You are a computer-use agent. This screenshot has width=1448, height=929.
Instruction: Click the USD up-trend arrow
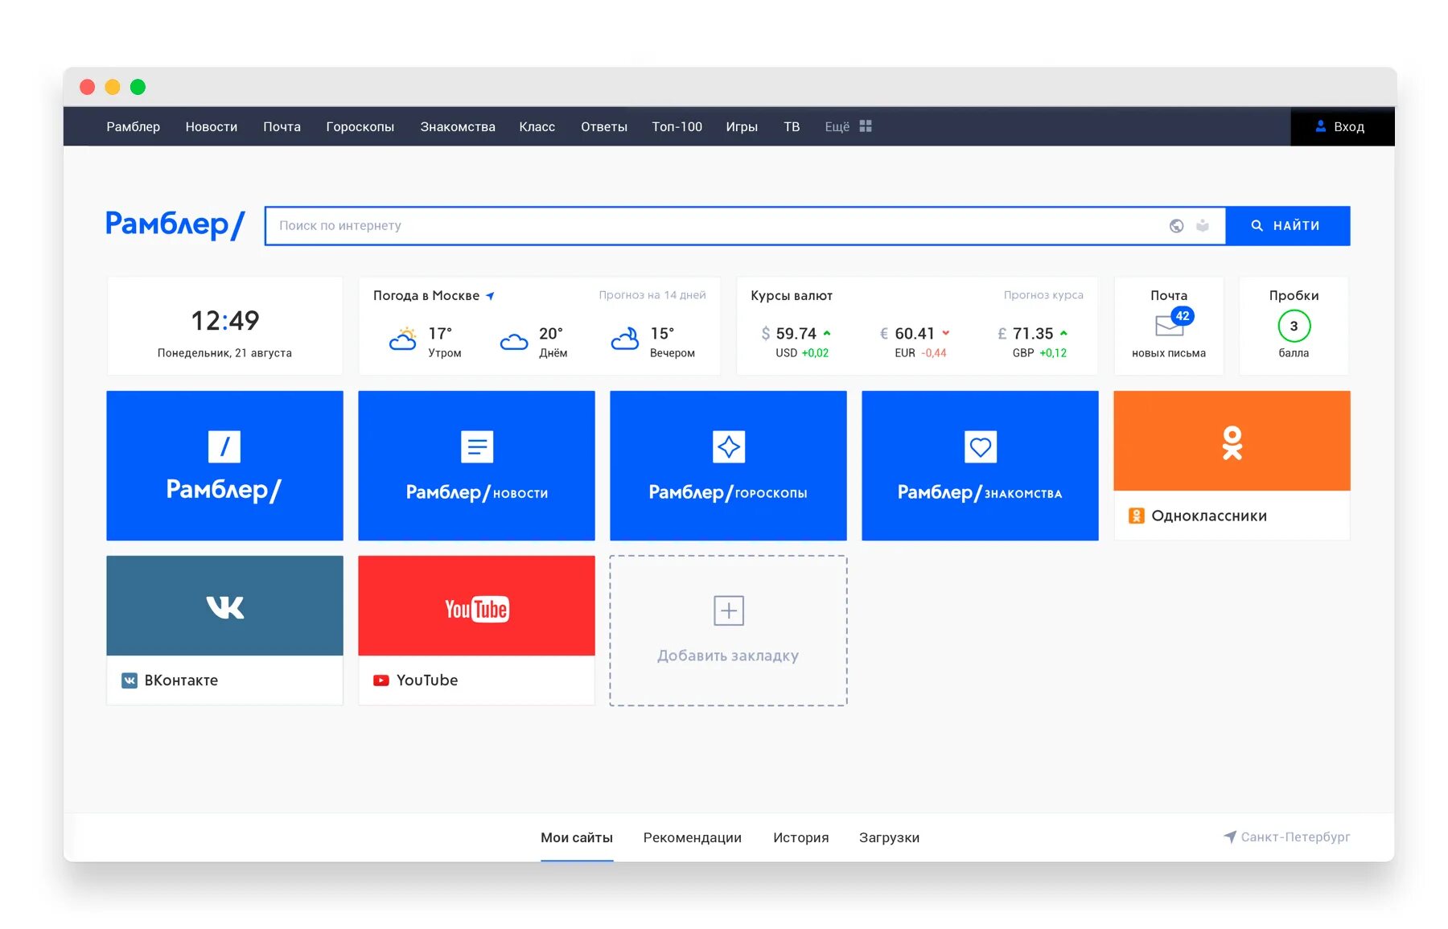[827, 332]
